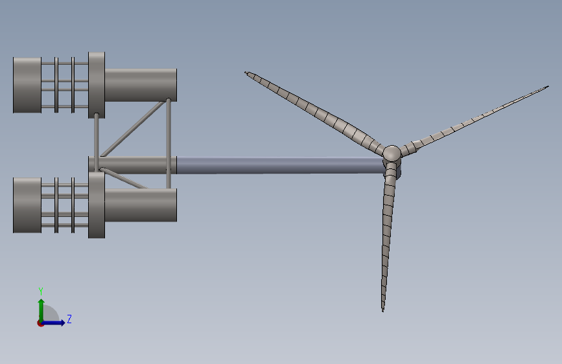The width and height of the screenshot is (562, 364).
Task: Select the downward-pointing turbine blade
Action: point(388,236)
